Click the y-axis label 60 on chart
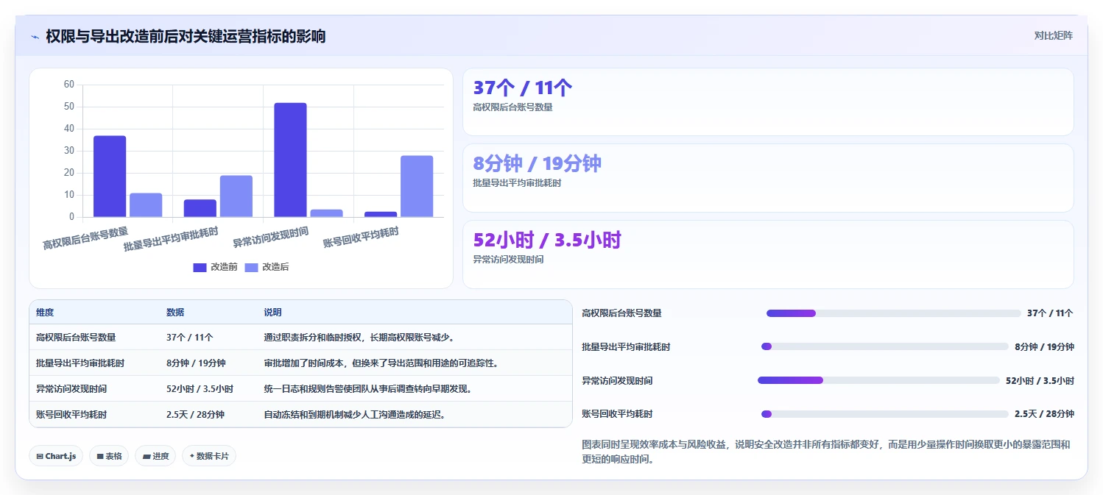Screen dimensions: 1103x495 [x=69, y=85]
